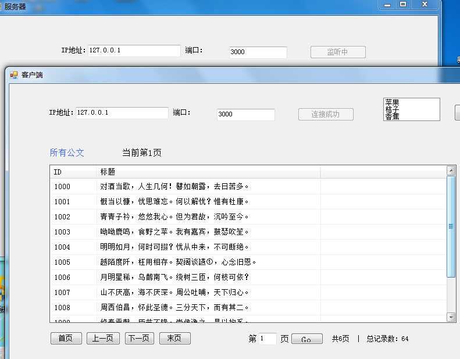Select 桔子 in the list box
This screenshot has height=359, width=460.
[392, 109]
